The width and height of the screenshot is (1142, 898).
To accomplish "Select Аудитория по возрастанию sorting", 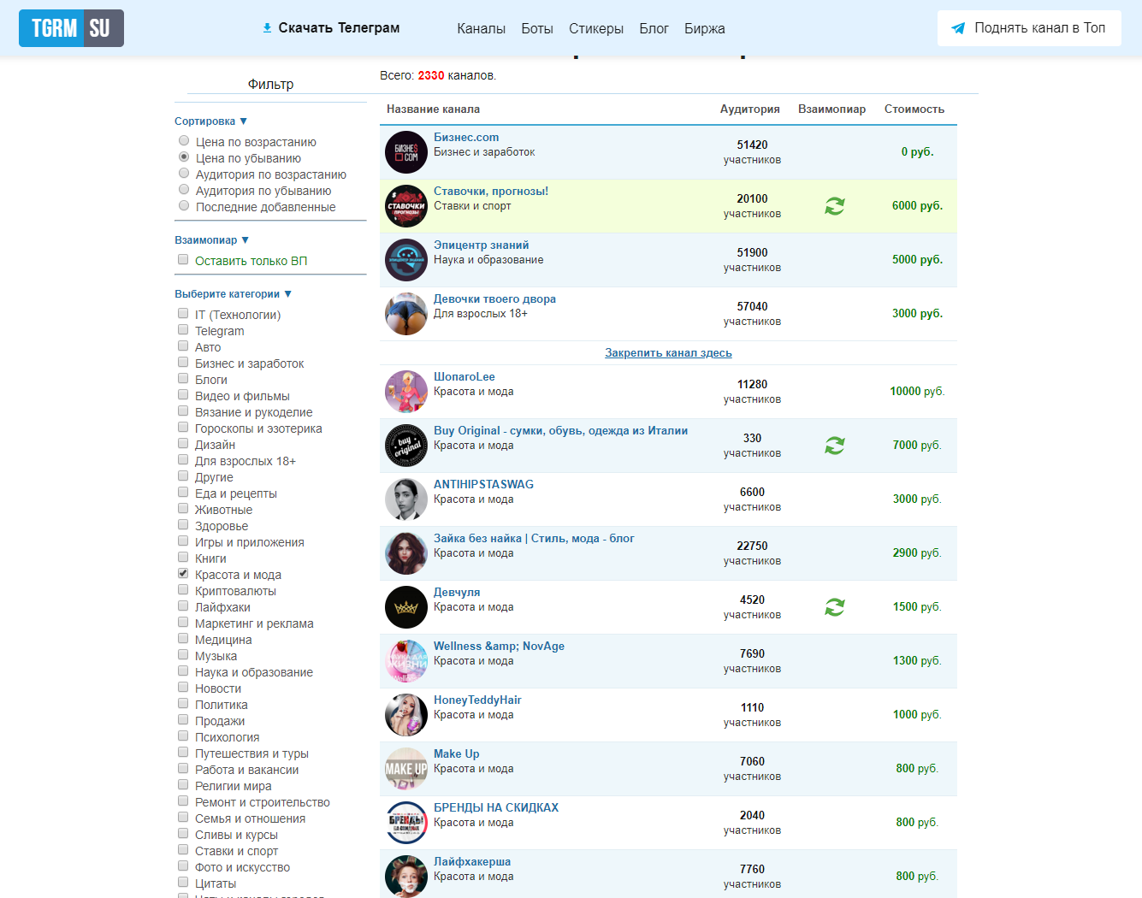I will pyautogui.click(x=184, y=173).
